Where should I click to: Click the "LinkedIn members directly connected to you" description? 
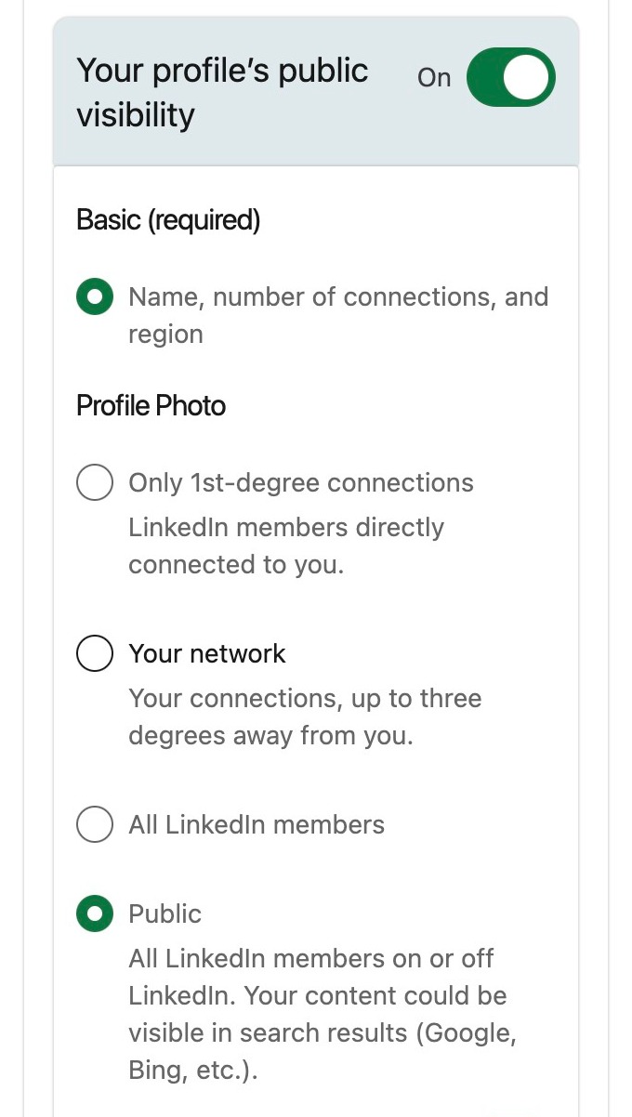[286, 545]
